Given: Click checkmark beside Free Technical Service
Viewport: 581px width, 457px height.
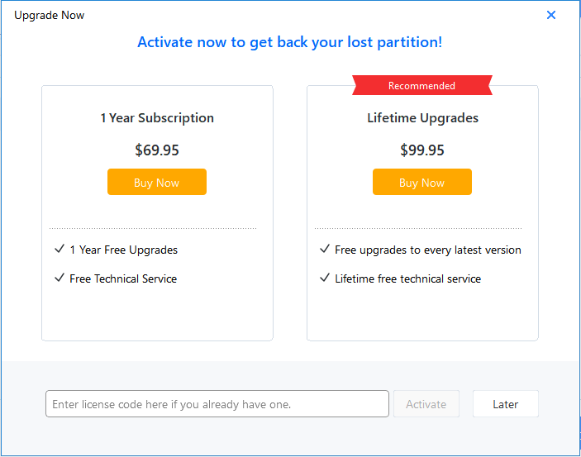Looking at the screenshot, I should point(60,278).
